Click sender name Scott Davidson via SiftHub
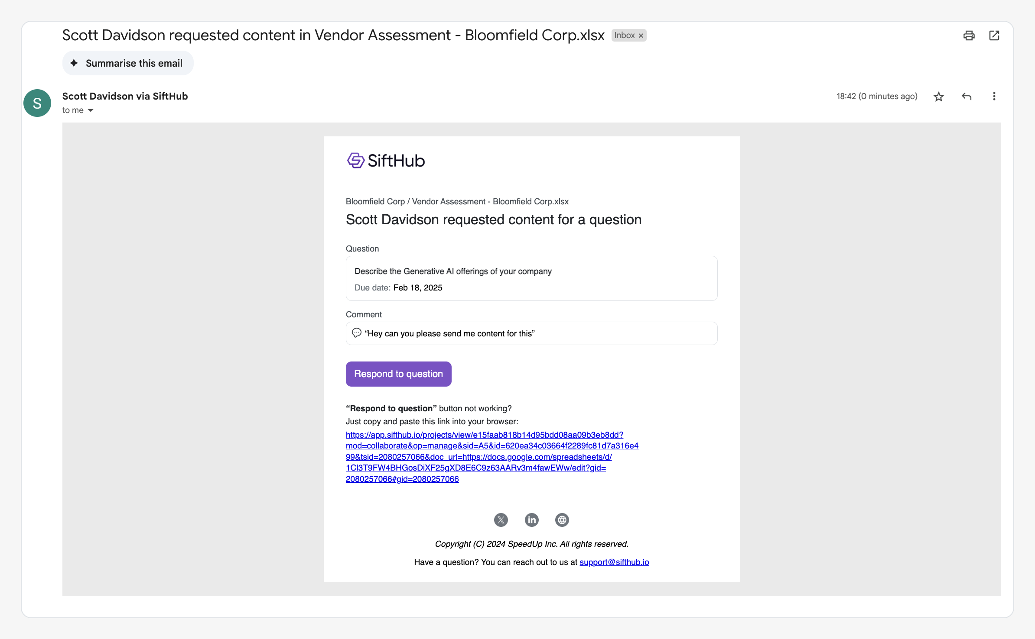The height and width of the screenshot is (639, 1035). point(125,96)
